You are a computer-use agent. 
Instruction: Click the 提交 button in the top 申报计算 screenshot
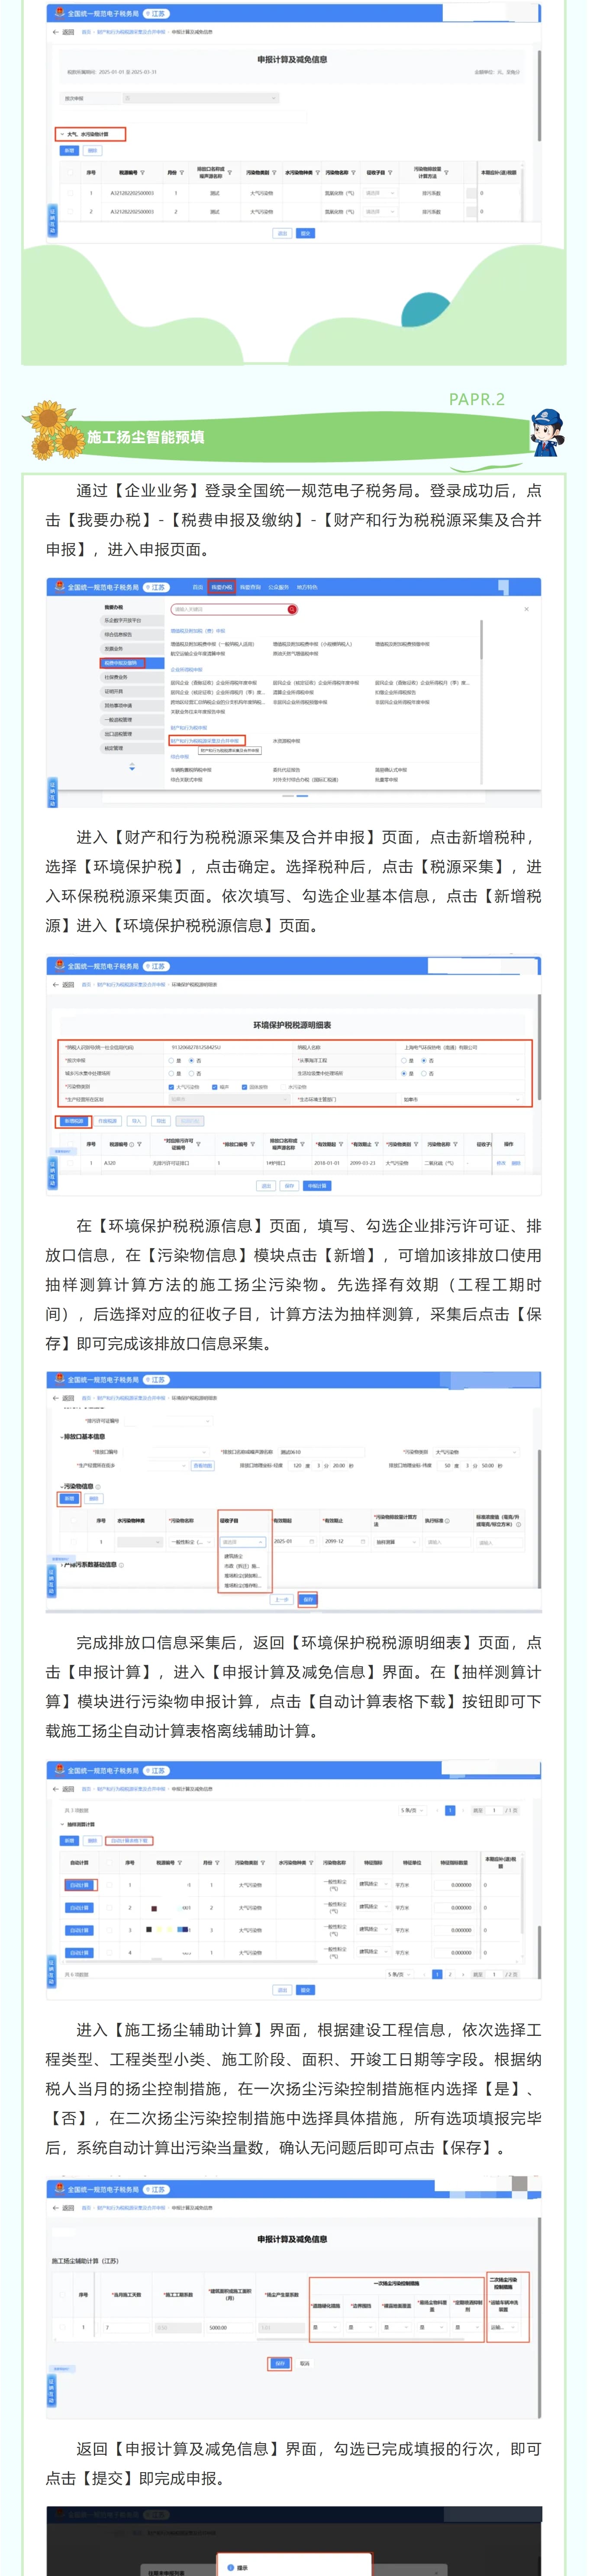(305, 233)
